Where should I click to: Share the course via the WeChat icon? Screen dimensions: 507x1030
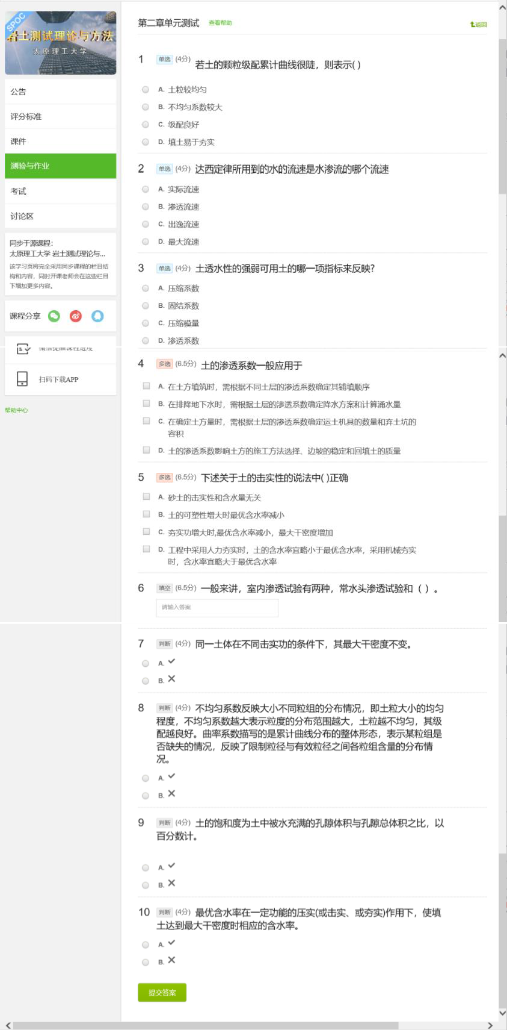pos(54,316)
